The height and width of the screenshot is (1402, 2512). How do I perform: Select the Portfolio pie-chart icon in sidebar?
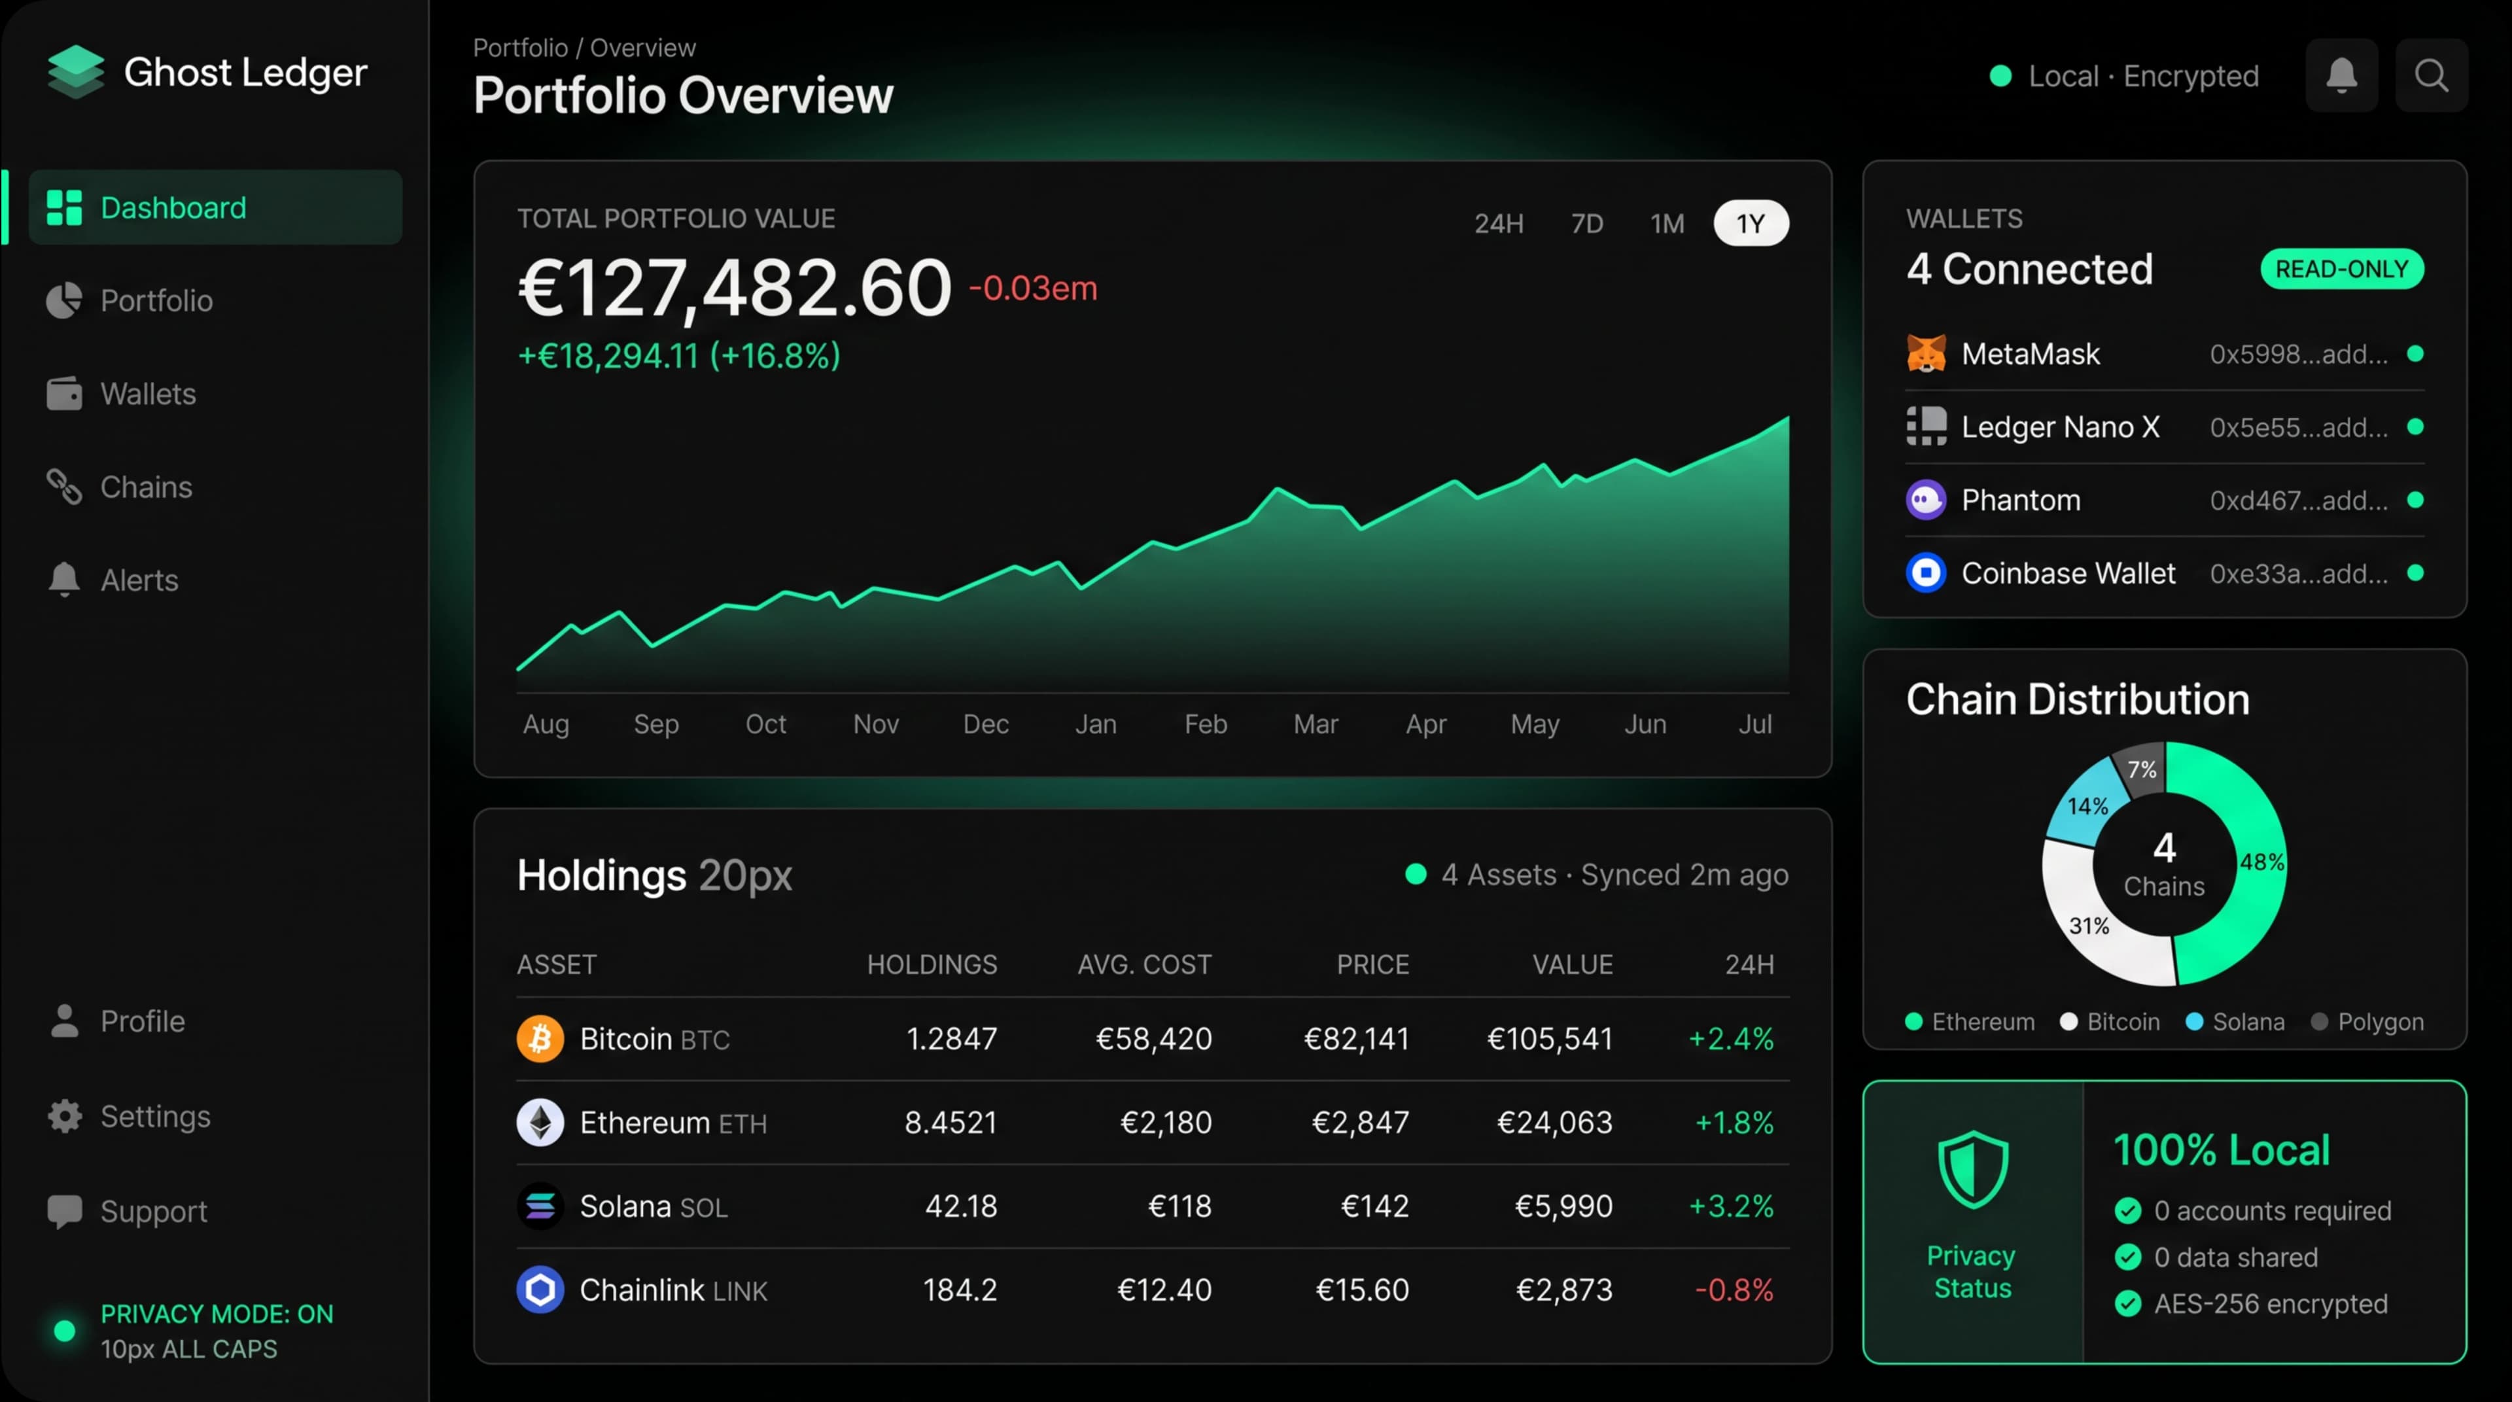(64, 300)
